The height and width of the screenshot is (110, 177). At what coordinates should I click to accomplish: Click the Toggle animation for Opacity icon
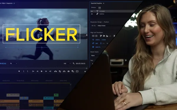(x=93, y=47)
